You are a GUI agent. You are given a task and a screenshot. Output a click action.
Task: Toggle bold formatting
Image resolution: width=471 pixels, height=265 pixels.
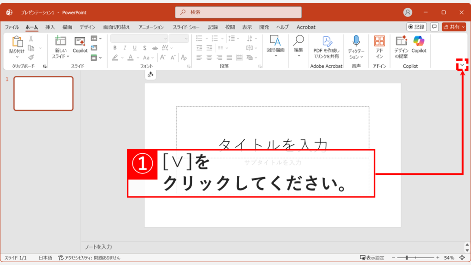[115, 47]
